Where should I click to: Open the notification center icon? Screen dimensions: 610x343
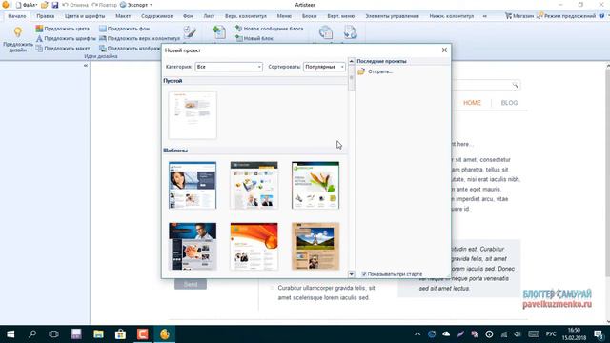599,334
